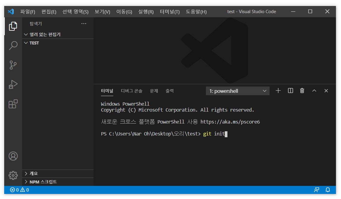This screenshot has height=199, width=341.
Task: Open the Search view icon
Action: coord(13,46)
